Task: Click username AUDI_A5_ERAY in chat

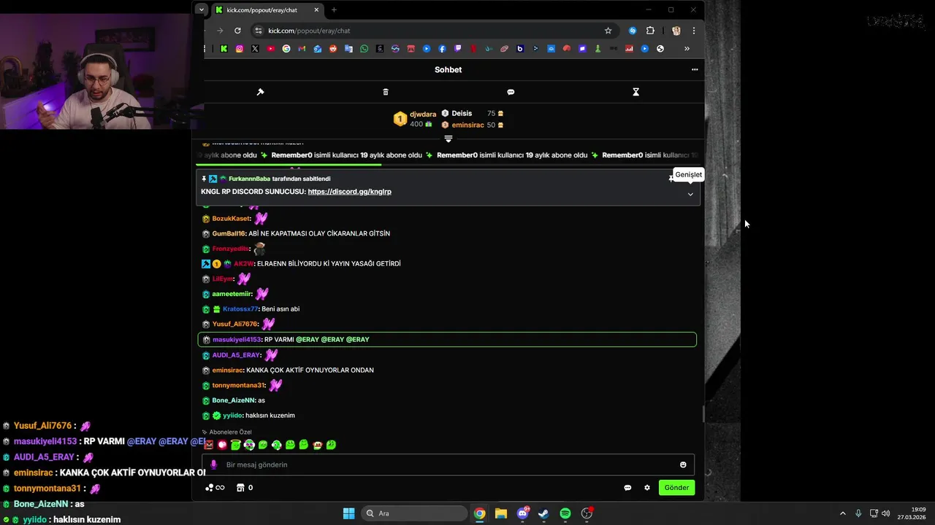Action: tap(236, 355)
